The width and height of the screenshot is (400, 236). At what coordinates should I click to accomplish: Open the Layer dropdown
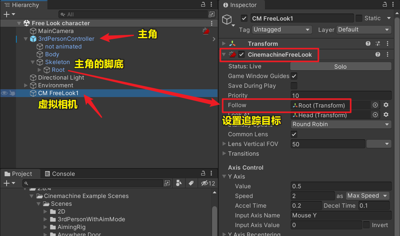tap(364, 30)
